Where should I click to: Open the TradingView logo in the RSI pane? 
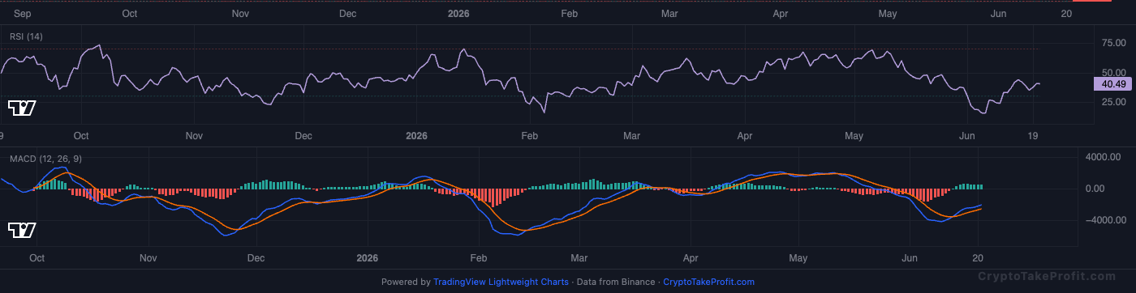[21, 108]
